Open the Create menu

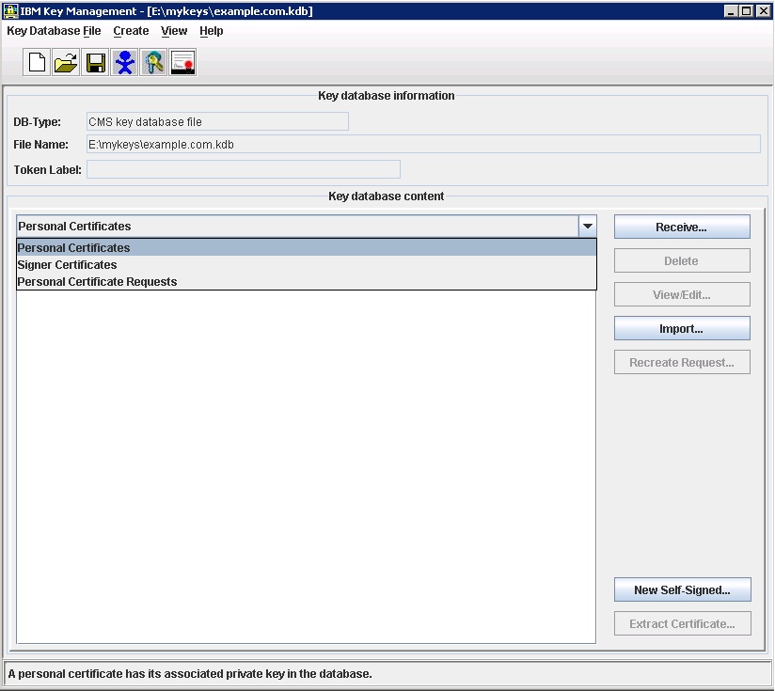(131, 31)
